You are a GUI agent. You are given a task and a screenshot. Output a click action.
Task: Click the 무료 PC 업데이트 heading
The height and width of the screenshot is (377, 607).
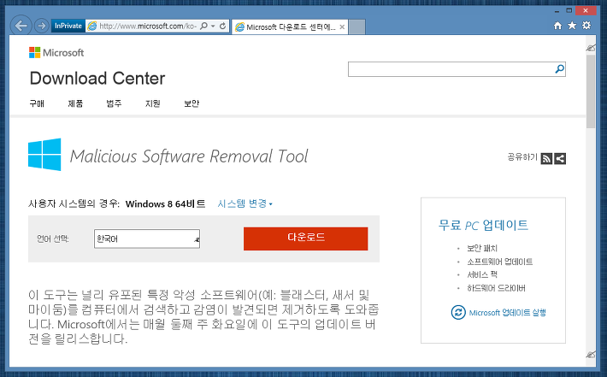point(483,225)
